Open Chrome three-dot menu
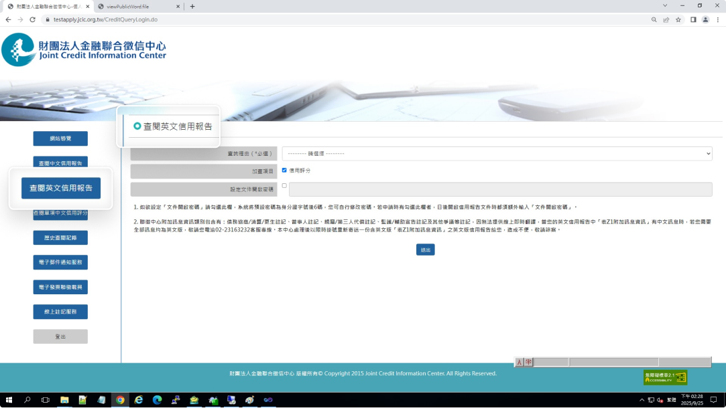This screenshot has height=408, width=726. coord(717,20)
